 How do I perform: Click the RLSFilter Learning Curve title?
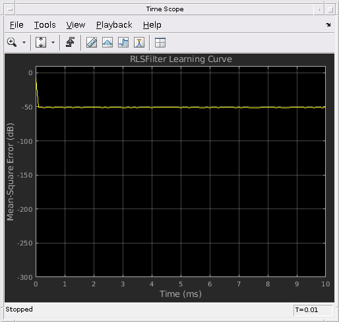181,59
